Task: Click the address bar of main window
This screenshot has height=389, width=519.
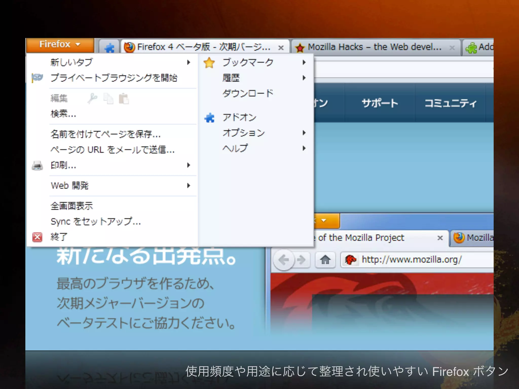Action: coord(404,69)
